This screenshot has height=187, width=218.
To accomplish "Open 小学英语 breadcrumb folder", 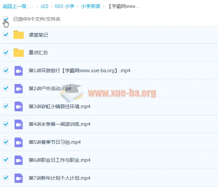I will [x=90, y=6].
